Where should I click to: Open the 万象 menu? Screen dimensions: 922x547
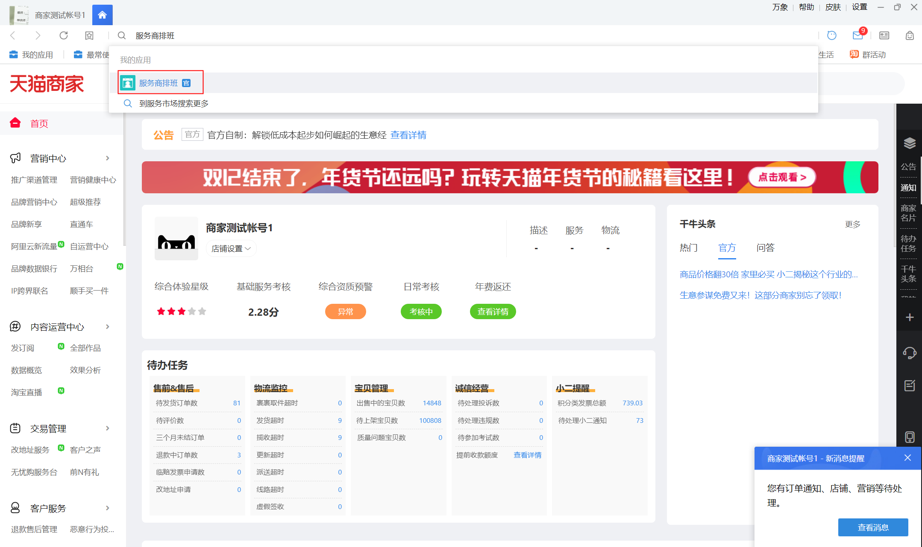tap(780, 7)
